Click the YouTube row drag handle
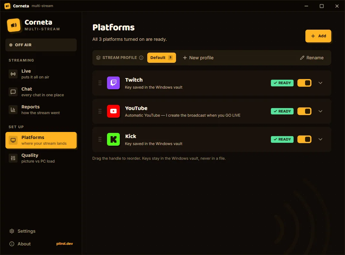The image size is (345, 255). pyautogui.click(x=100, y=111)
